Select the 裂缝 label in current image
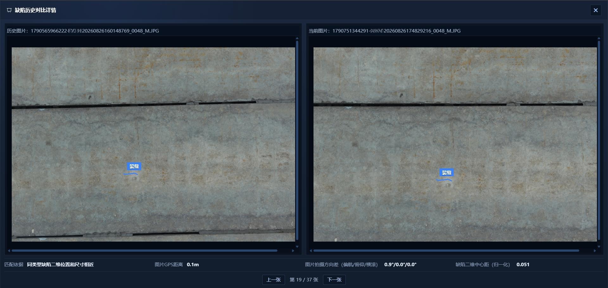 [446, 173]
